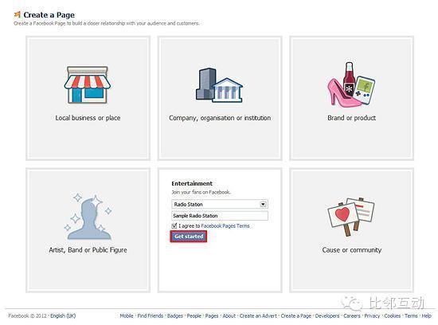Click the 'Company, organisation or institution' label
Viewport: 438px width, 325px height.
click(x=220, y=118)
